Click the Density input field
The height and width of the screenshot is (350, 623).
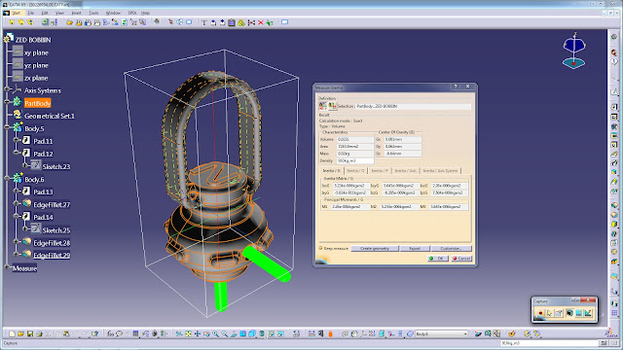click(354, 160)
